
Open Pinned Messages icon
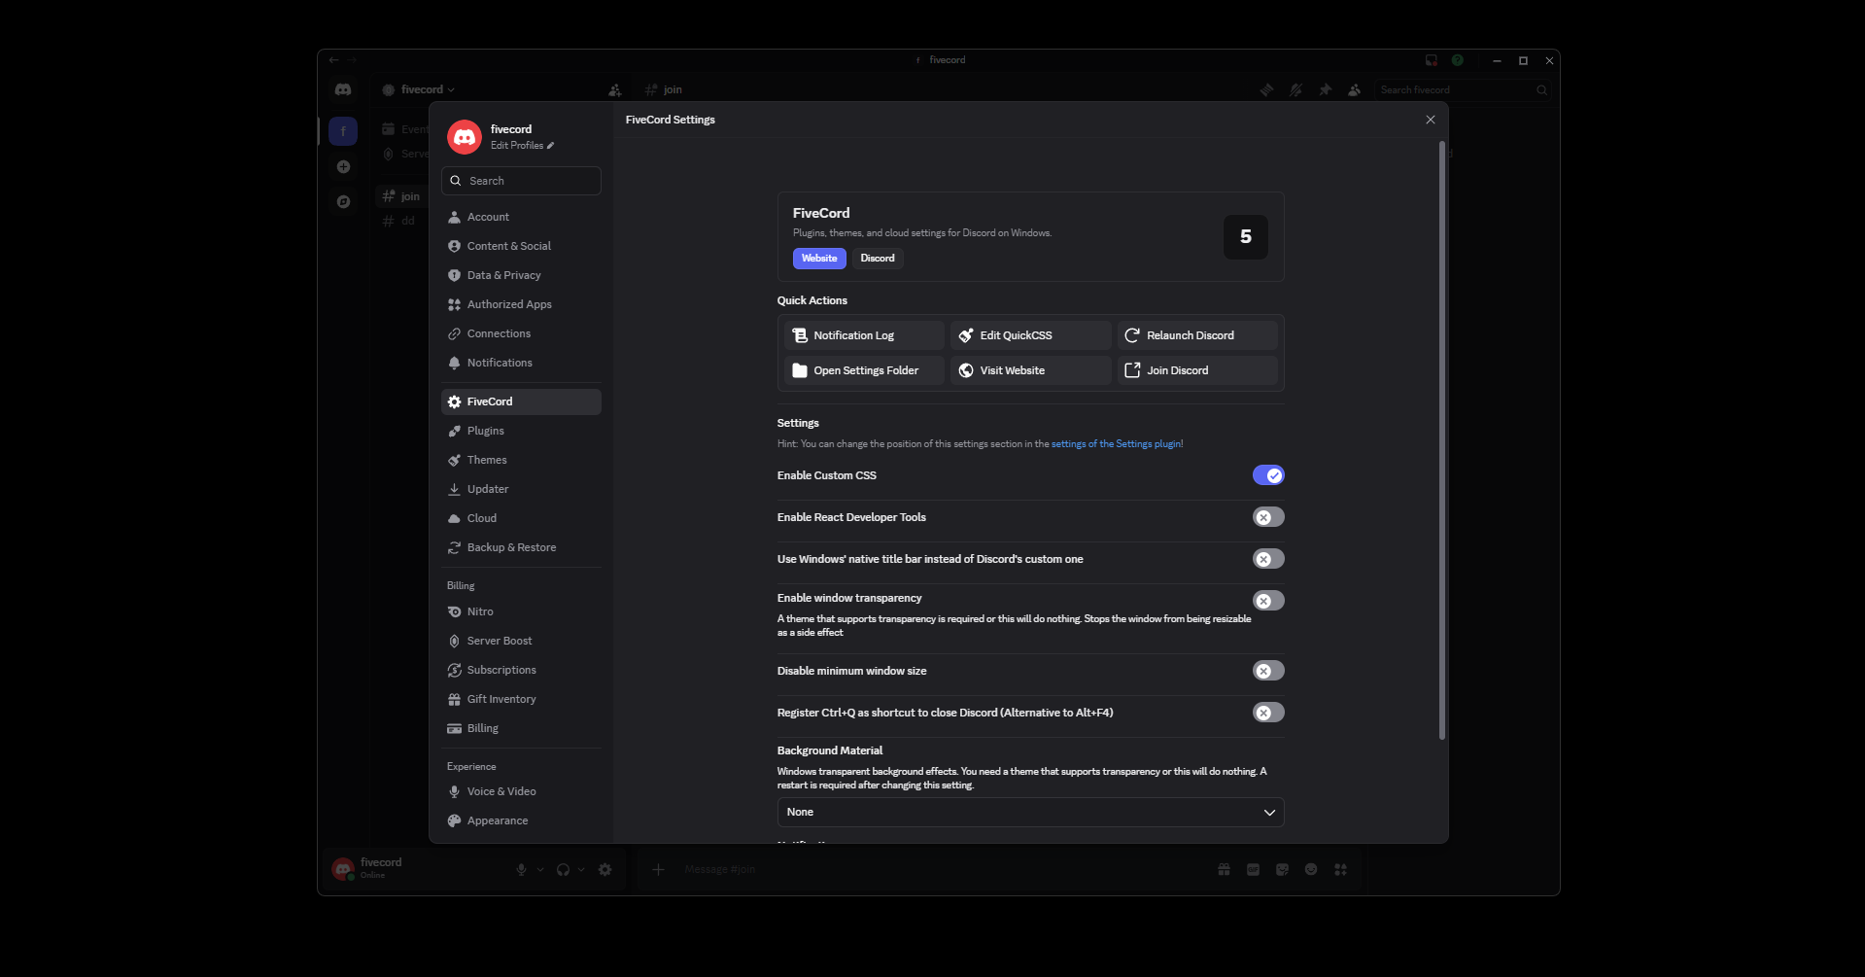pos(1325,89)
